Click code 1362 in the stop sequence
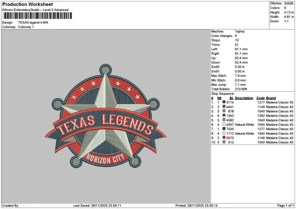 pos(261,116)
